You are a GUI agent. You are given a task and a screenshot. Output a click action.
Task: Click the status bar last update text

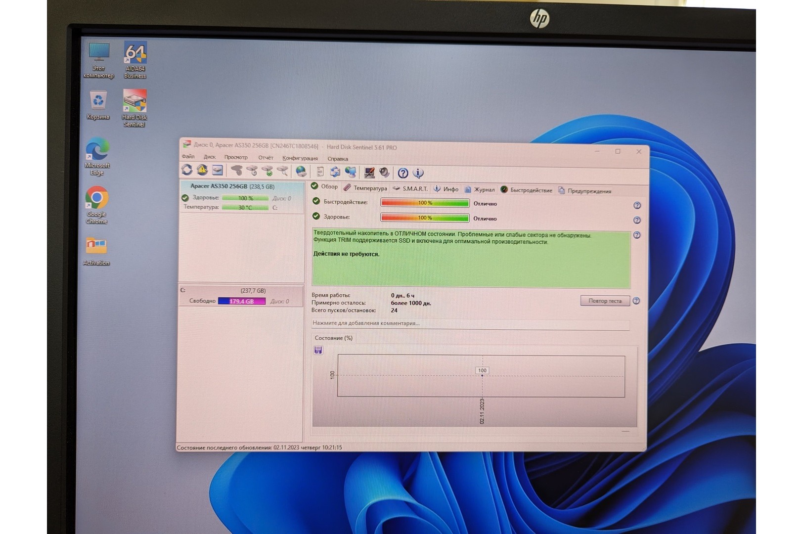coord(260,447)
